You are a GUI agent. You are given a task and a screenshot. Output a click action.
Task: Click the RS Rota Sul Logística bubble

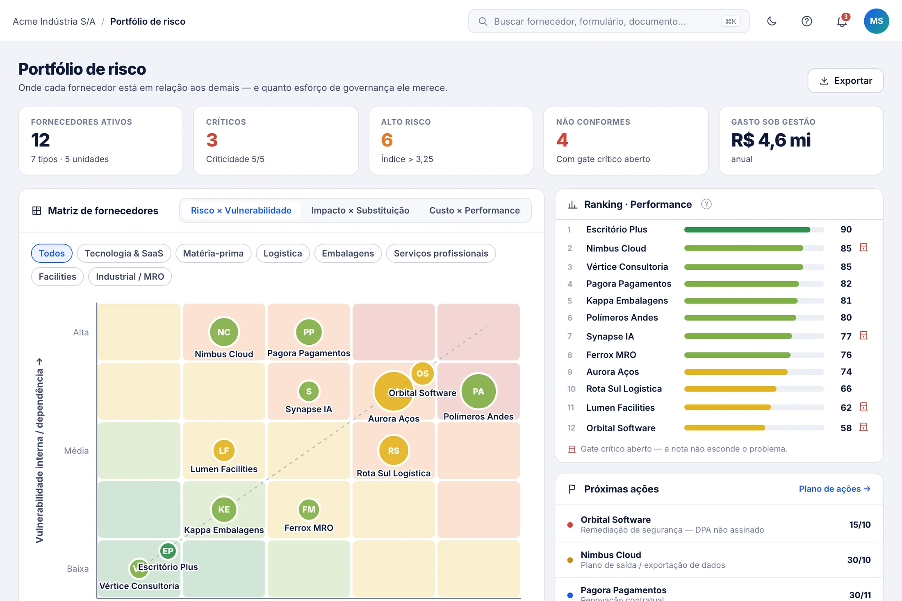394,451
